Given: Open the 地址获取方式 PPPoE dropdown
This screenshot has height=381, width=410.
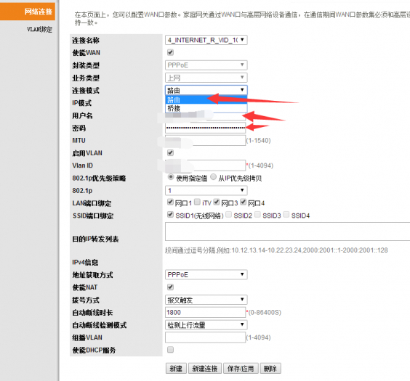Looking at the screenshot, I should (206, 274).
